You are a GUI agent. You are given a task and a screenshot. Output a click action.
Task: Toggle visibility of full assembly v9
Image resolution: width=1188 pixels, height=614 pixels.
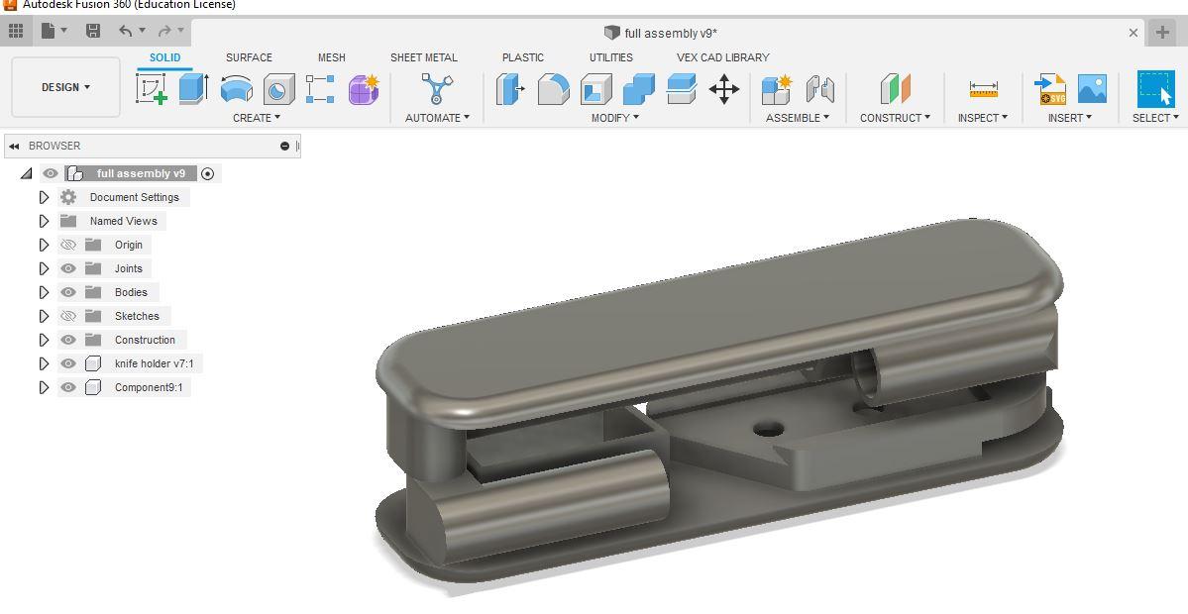pos(50,173)
